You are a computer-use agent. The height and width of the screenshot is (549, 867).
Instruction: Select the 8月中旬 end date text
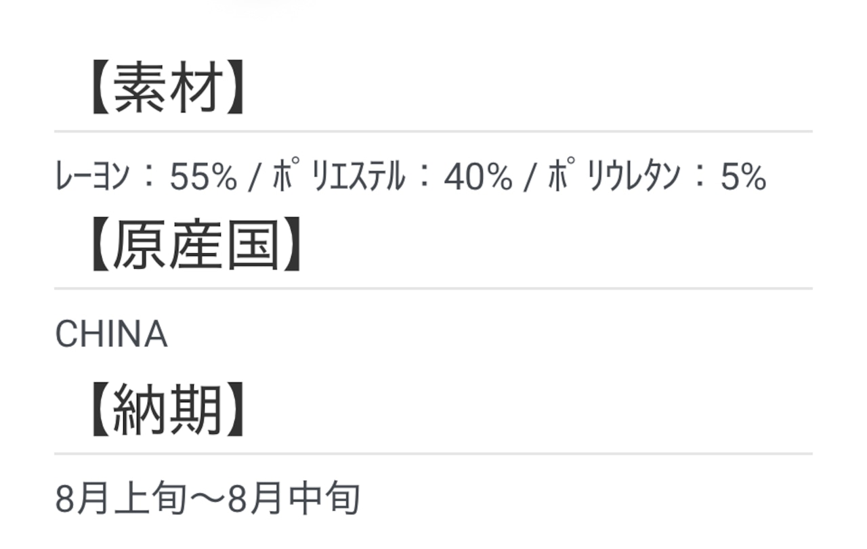[294, 500]
